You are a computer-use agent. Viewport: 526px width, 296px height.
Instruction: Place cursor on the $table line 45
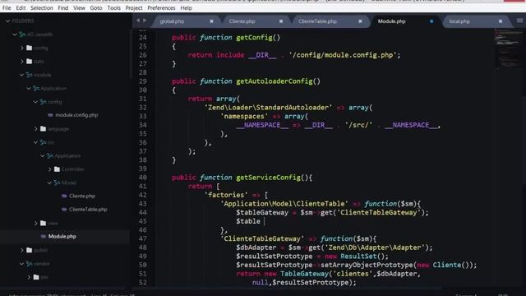248,221
